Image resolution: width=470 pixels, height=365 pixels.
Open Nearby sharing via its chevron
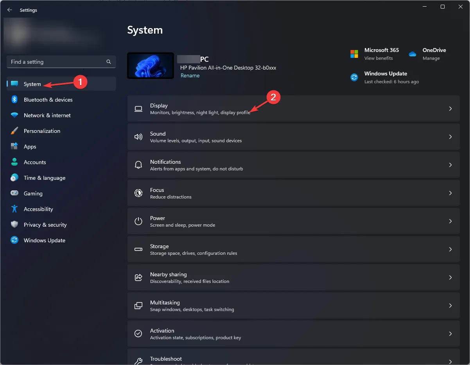point(450,277)
